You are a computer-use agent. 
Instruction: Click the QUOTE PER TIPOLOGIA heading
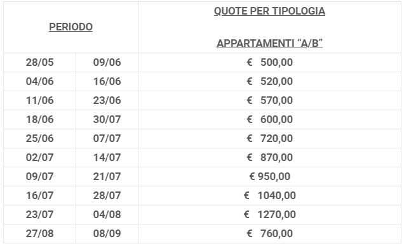tap(269, 11)
